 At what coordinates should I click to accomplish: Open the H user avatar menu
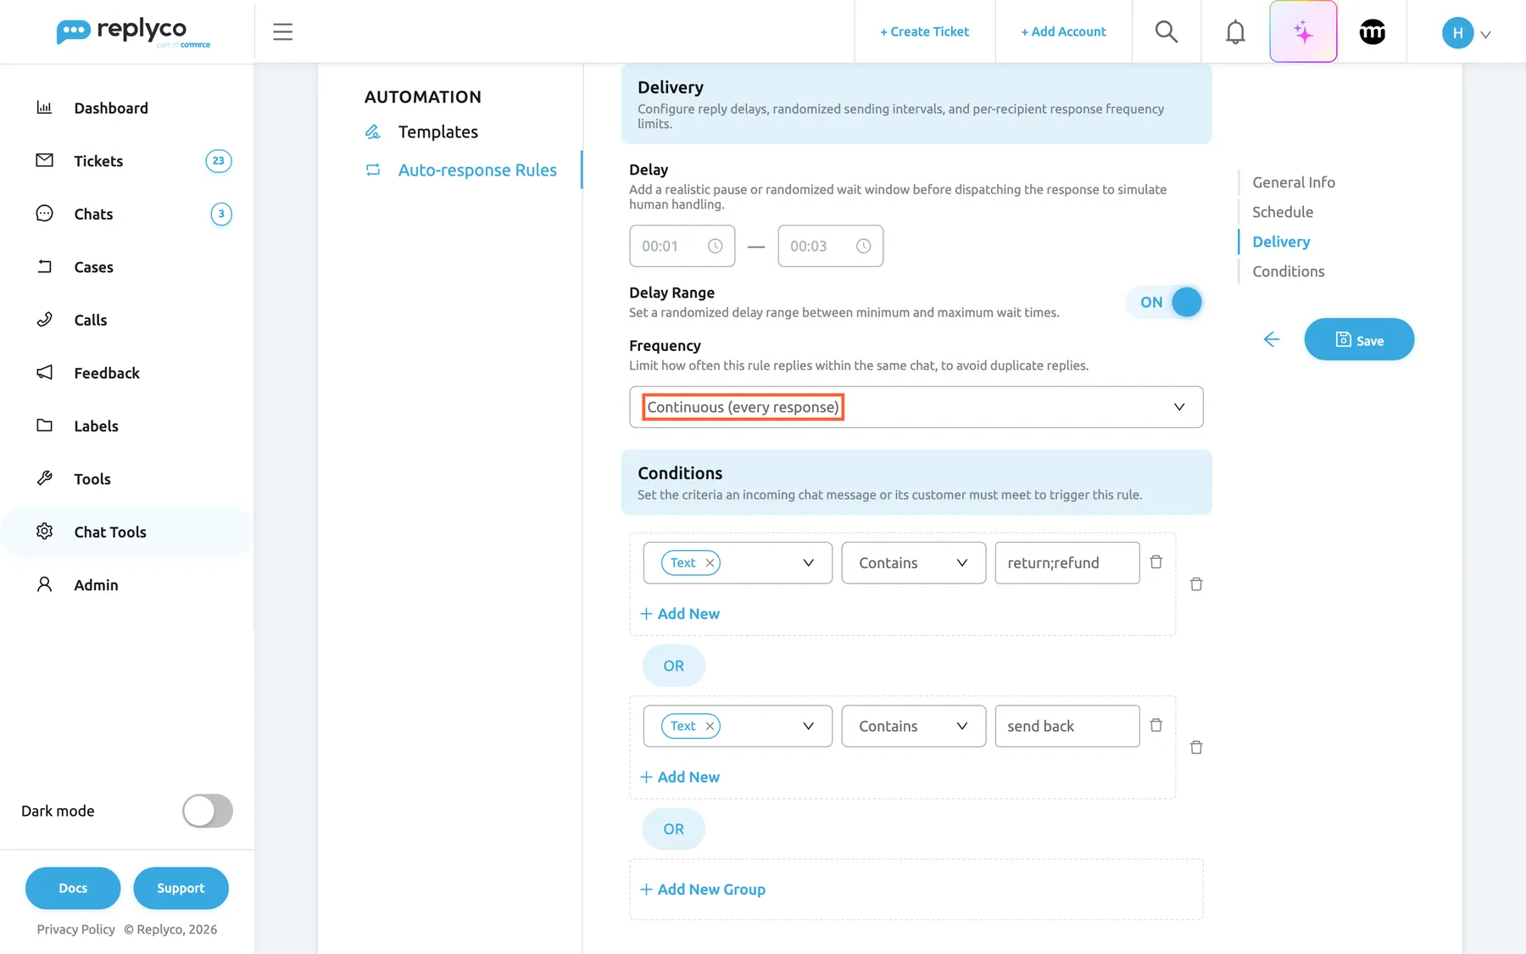1457,33
